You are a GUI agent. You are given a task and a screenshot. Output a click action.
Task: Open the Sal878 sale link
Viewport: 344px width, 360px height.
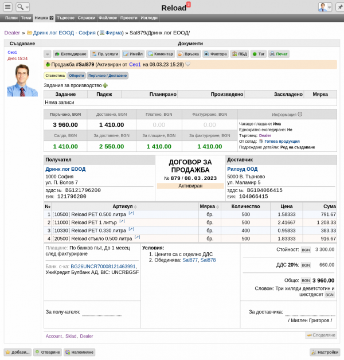click(208, 260)
